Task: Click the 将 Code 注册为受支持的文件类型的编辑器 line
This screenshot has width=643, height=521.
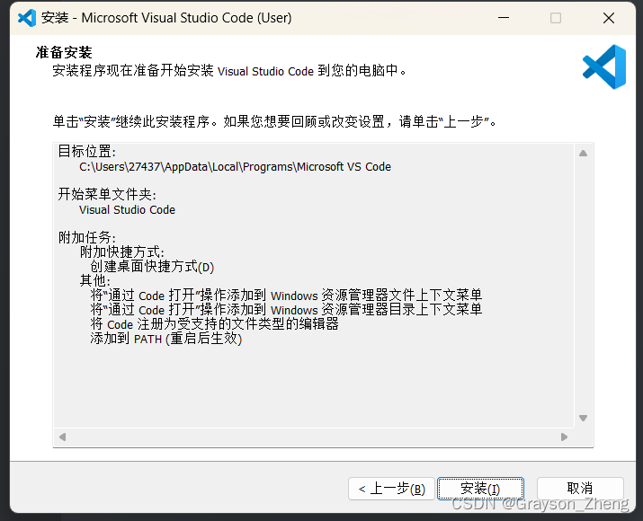Action: [x=214, y=324]
